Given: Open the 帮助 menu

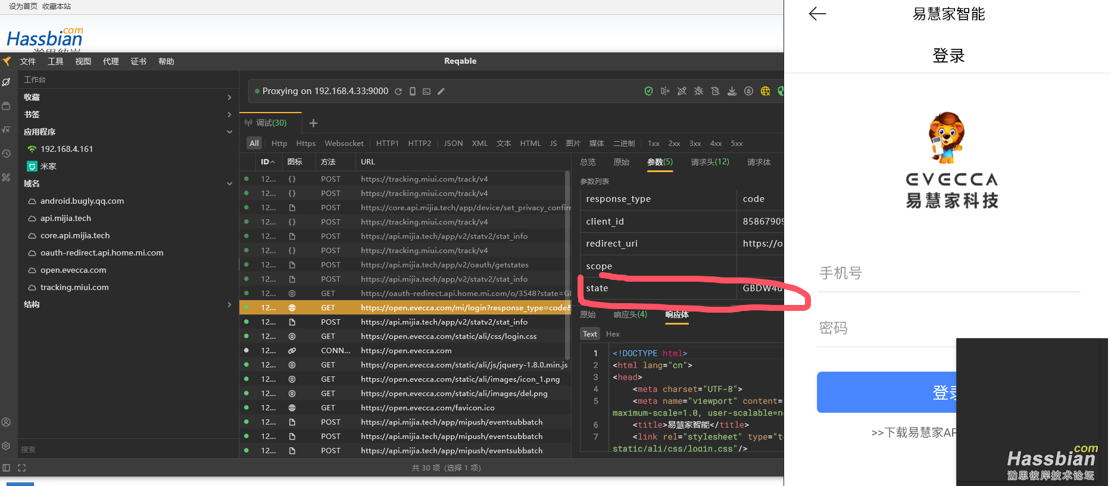Looking at the screenshot, I should (x=166, y=61).
